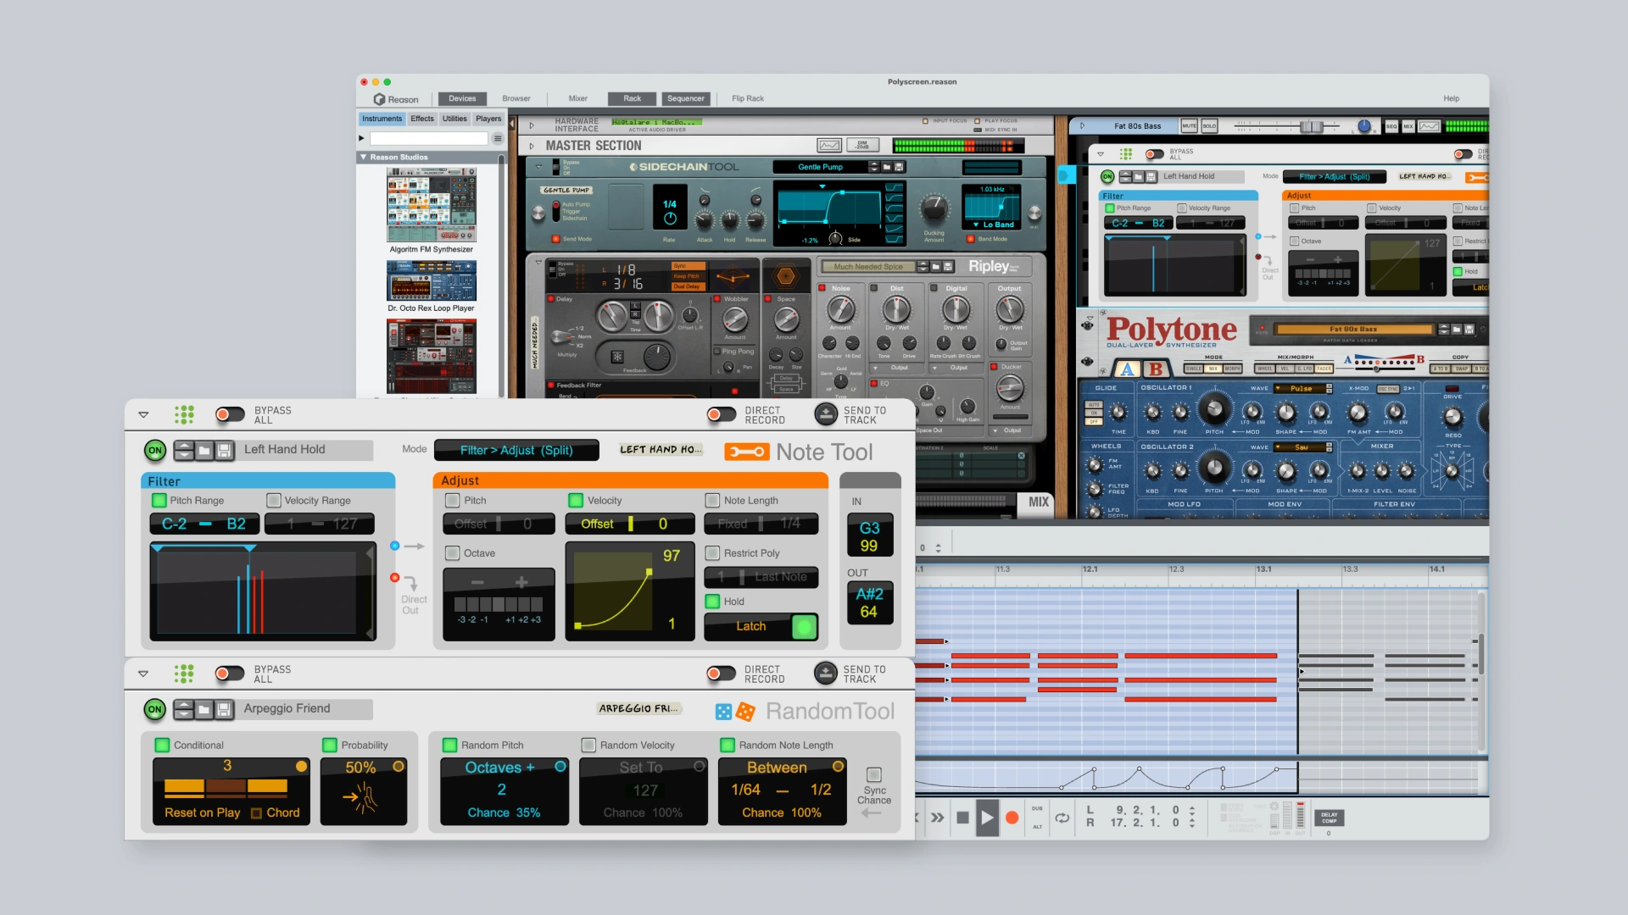Screen dimensions: 1628x915
Task: Toggle the Hold checkbox in Note Tool
Action: [x=711, y=602]
